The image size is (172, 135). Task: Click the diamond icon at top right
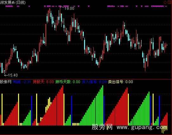click(165, 2)
